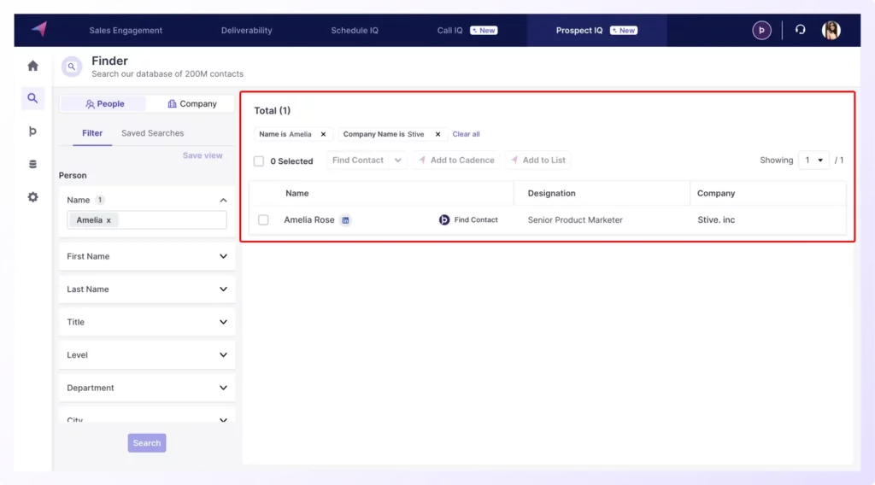875x485 pixels.
Task: Click the 'Senior Product Marketer' cell
Action: tap(575, 220)
